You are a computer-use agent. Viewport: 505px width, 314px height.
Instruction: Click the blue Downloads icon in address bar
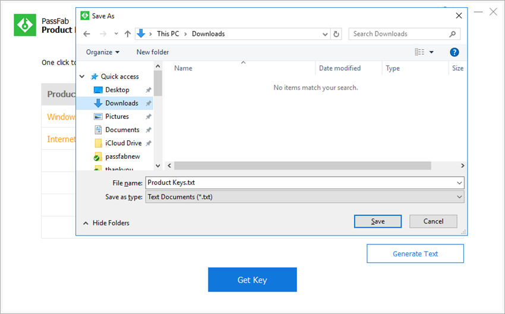(141, 33)
